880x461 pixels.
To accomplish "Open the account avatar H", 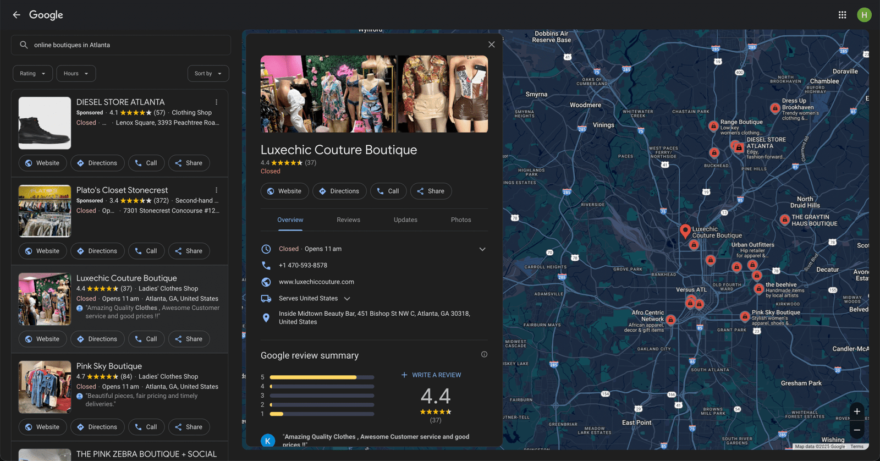I will coord(864,15).
